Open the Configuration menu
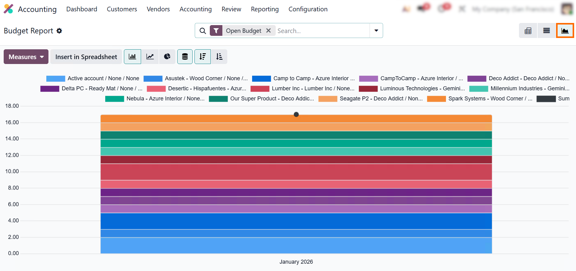This screenshot has height=271, width=576. click(308, 9)
